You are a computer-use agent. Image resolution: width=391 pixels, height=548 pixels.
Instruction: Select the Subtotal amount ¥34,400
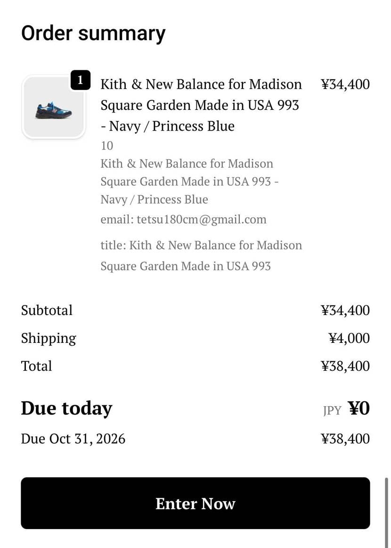click(x=345, y=310)
